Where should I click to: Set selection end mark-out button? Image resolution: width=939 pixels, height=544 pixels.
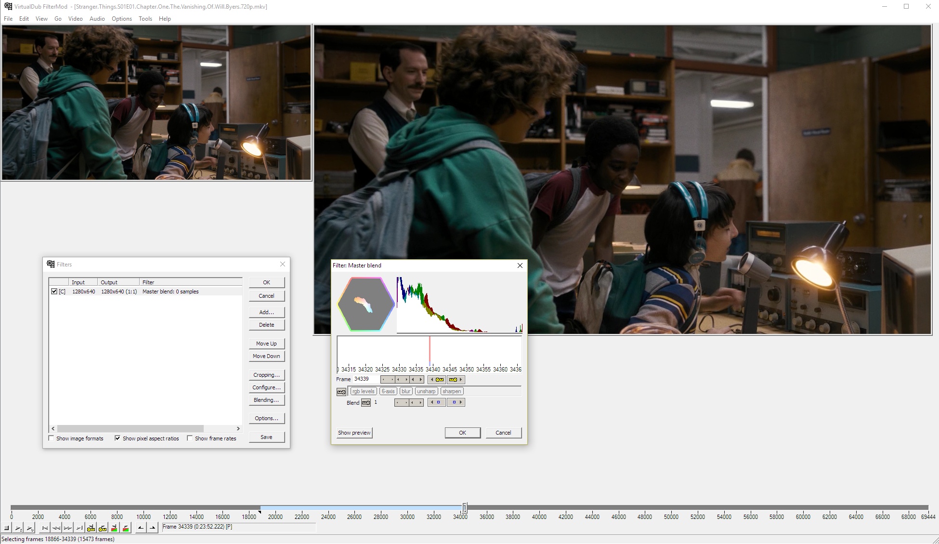click(x=152, y=528)
